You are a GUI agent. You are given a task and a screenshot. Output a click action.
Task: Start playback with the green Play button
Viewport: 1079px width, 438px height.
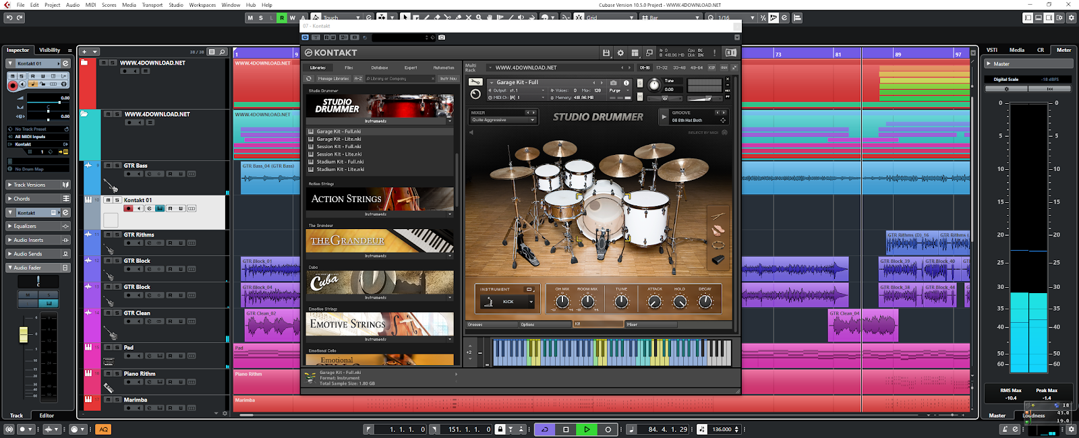tap(587, 429)
